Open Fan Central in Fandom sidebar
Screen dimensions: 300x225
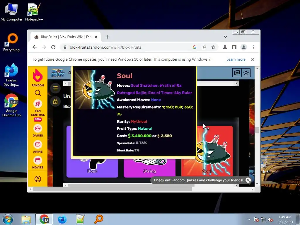38,110
